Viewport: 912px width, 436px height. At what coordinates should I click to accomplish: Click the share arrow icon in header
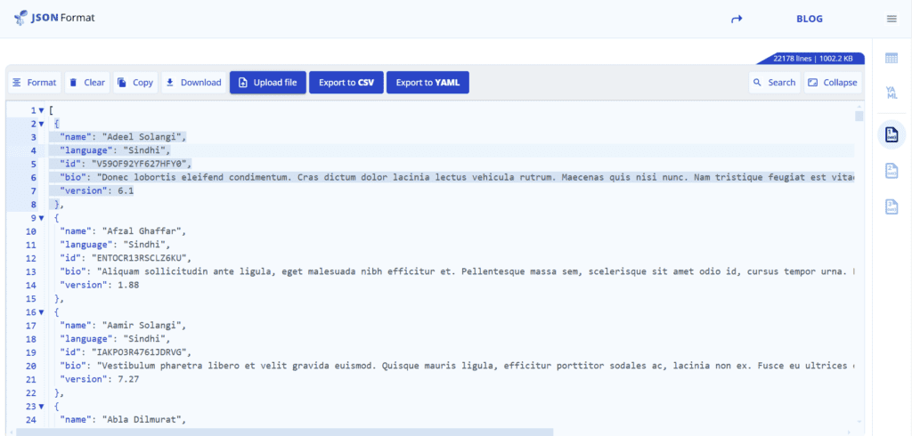point(737,19)
